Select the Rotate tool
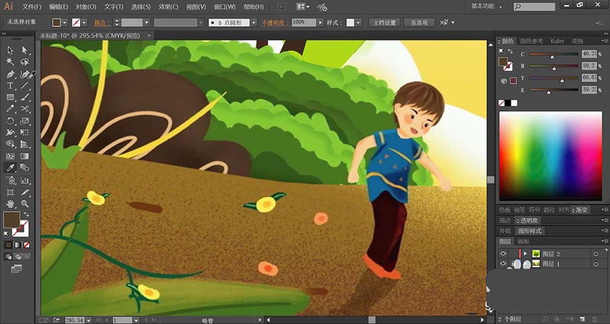 [10, 121]
